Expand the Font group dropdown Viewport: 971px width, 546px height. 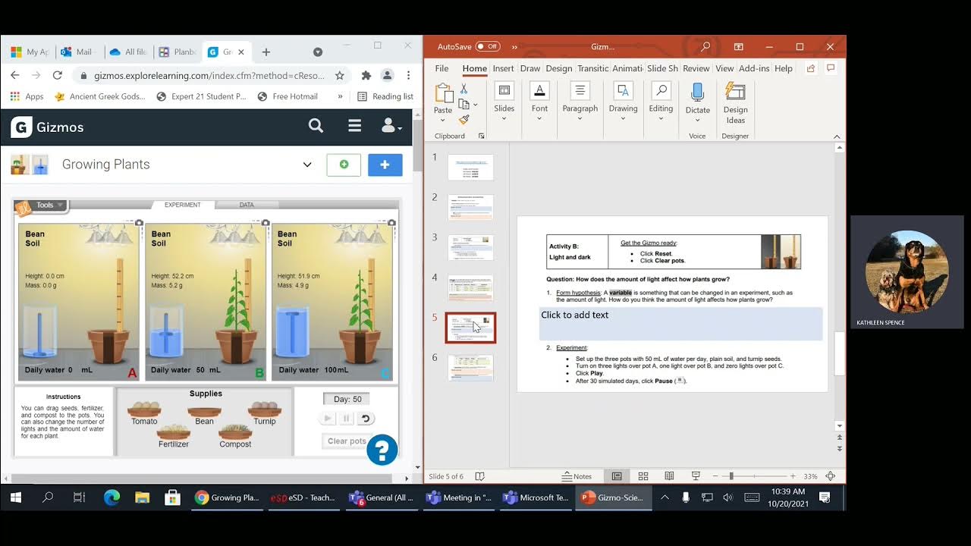539,118
